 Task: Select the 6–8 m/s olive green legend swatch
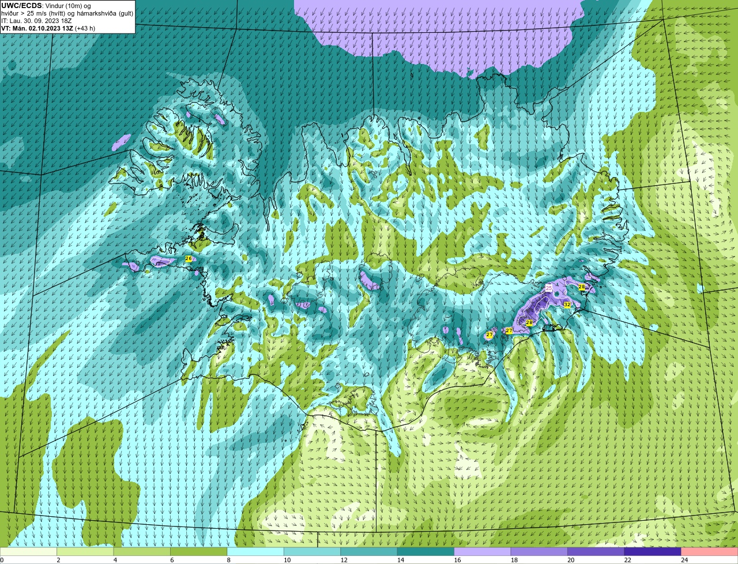[199, 551]
